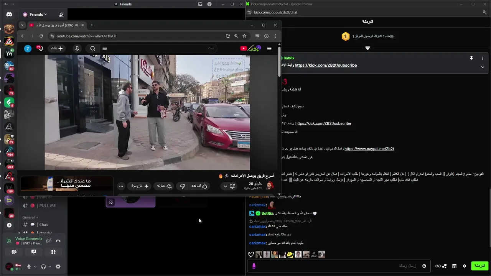Pin options for BotRix message
This screenshot has height=276, width=491.
coord(471,58)
